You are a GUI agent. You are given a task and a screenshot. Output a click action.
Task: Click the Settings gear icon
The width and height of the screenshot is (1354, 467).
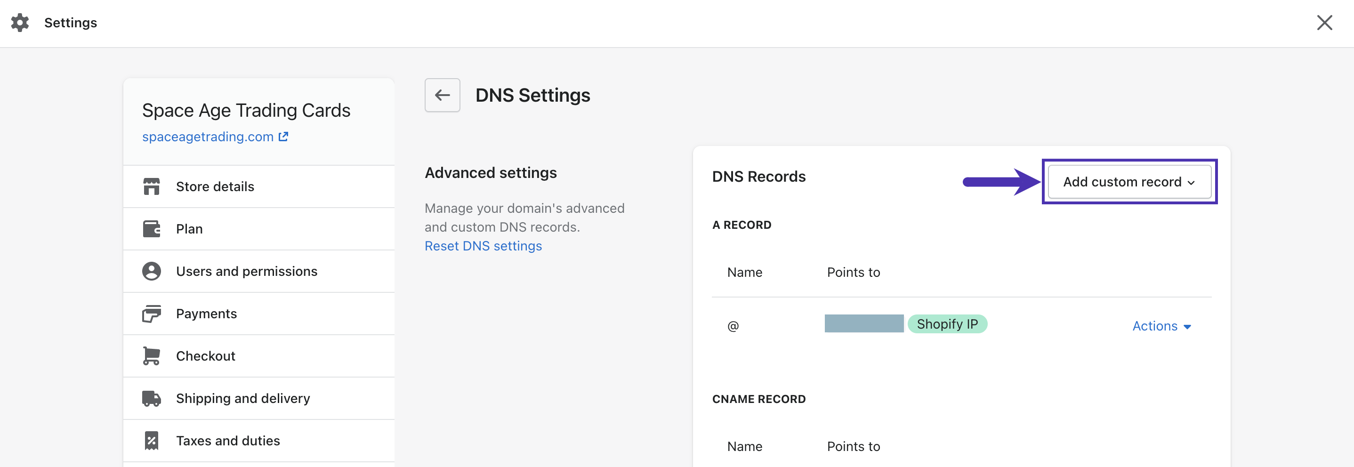coord(20,23)
